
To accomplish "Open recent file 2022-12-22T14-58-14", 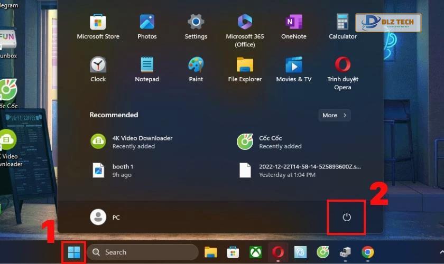I will point(299,171).
